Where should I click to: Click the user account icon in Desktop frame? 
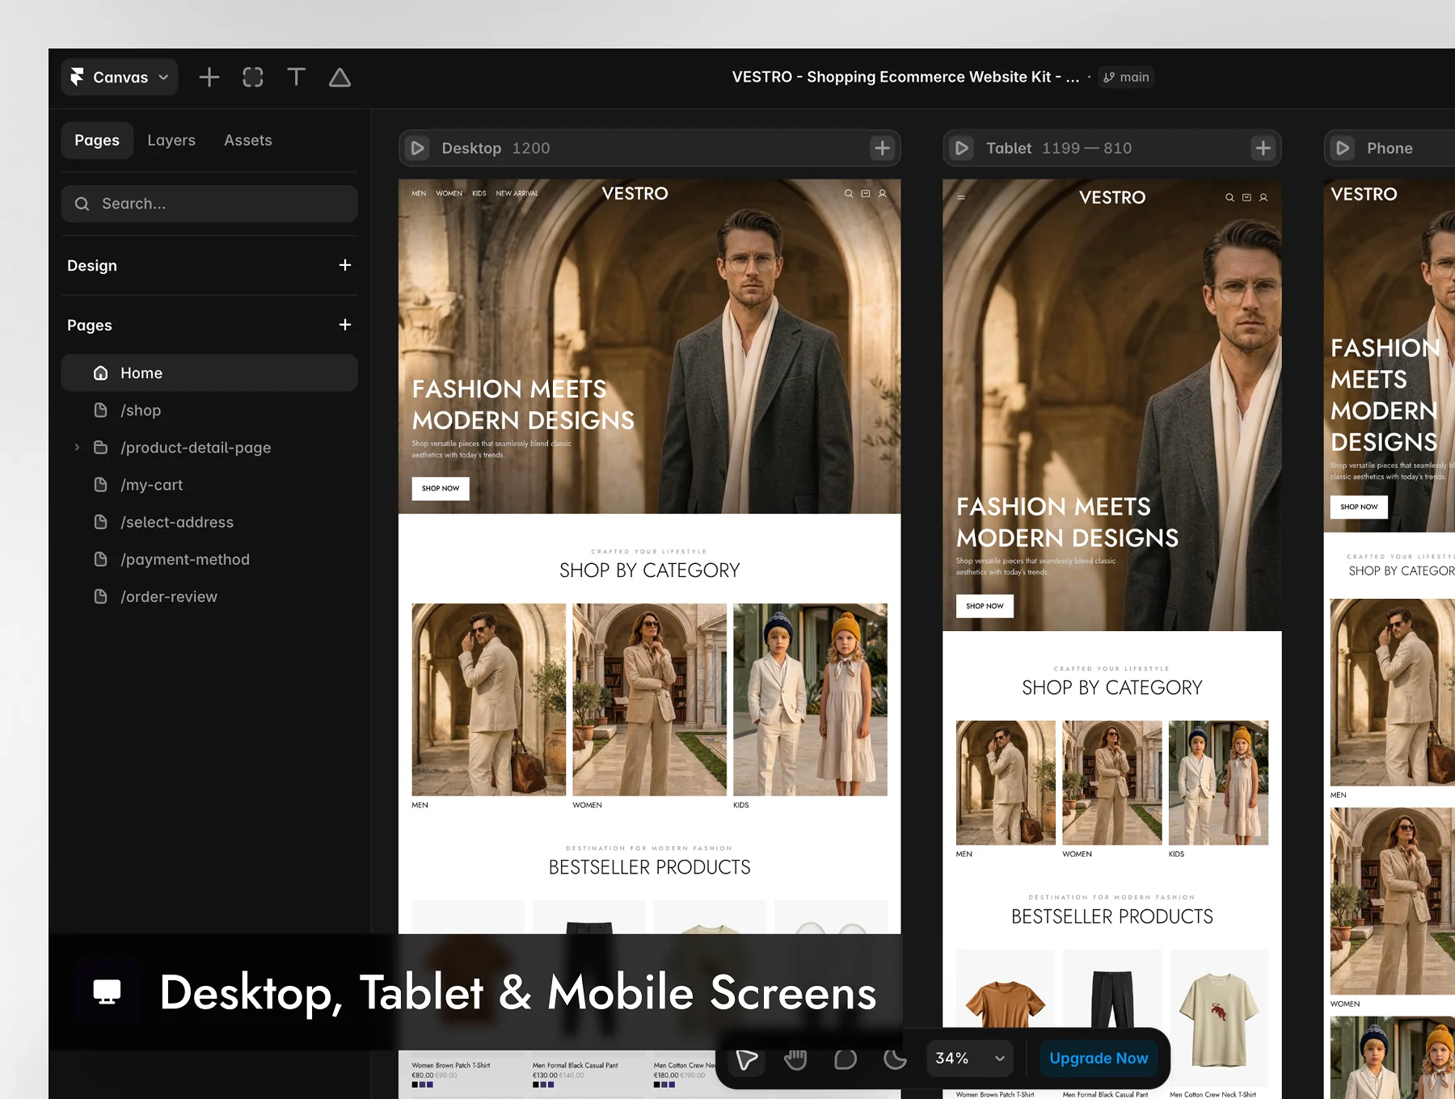tap(883, 193)
